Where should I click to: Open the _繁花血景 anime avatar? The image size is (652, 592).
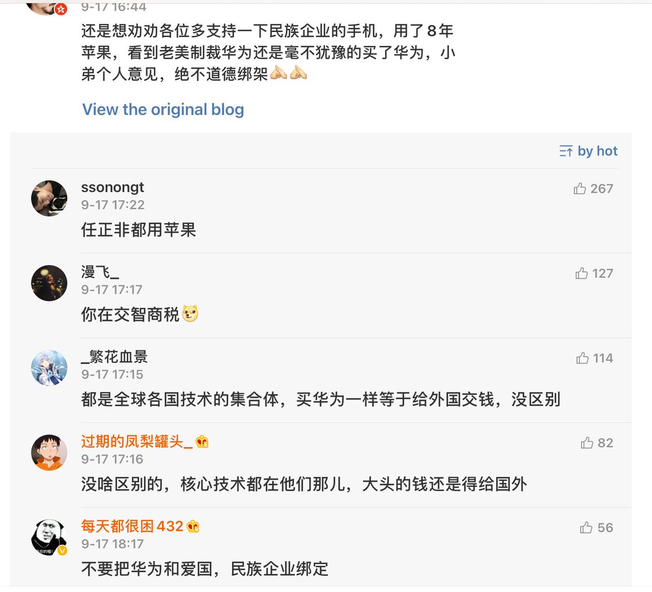[49, 368]
